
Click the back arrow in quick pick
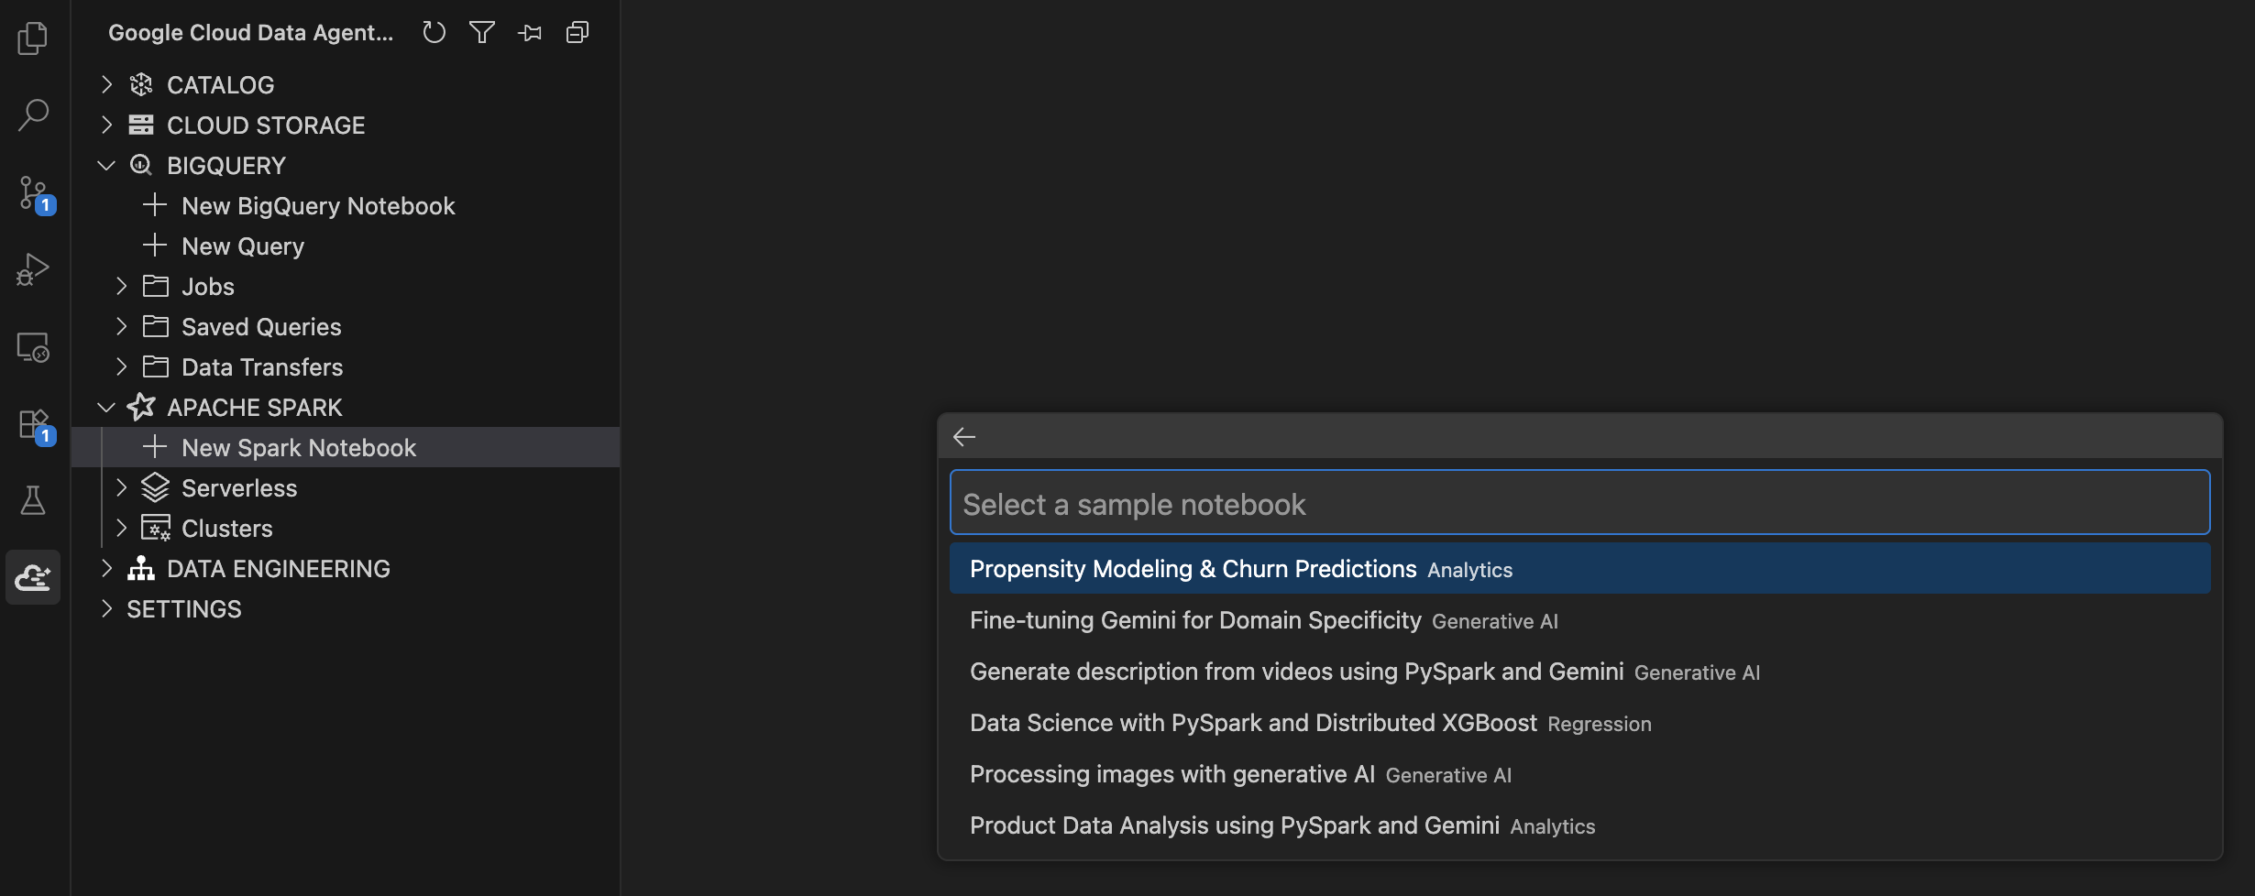pyautogui.click(x=964, y=437)
